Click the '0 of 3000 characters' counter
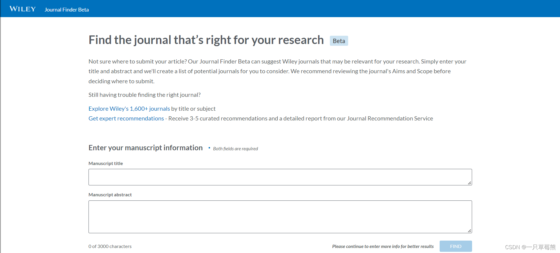The width and height of the screenshot is (560, 253). coord(110,246)
